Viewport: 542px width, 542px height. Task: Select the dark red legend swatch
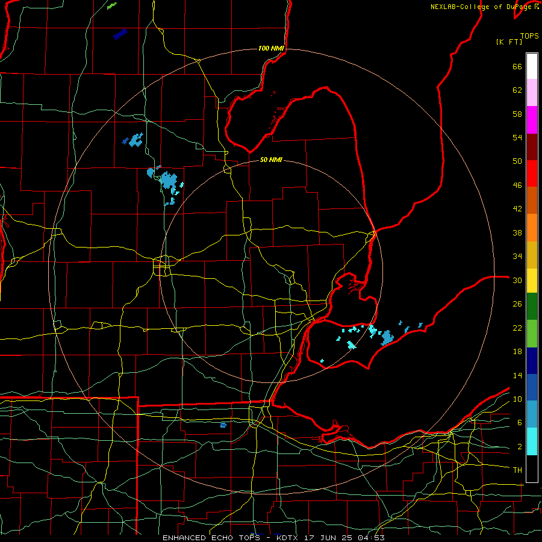(x=532, y=146)
